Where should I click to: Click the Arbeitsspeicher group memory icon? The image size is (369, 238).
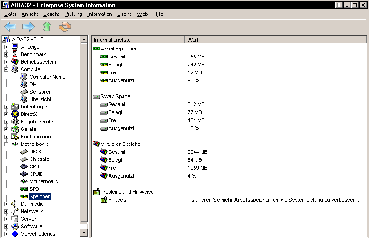96,49
